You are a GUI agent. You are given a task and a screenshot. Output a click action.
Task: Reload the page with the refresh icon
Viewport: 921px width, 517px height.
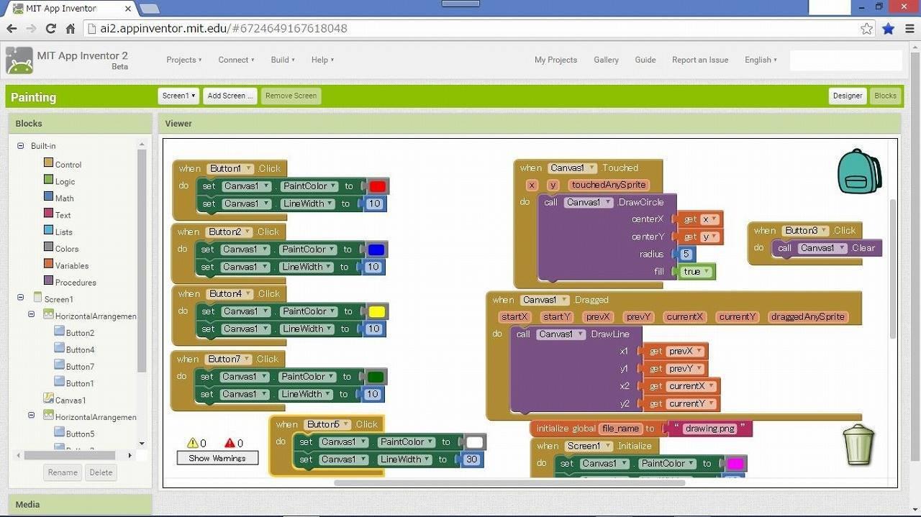pos(50,29)
